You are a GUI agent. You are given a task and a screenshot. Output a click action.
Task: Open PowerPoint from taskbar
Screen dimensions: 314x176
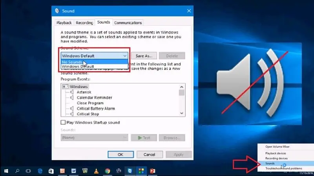[x=152, y=171]
